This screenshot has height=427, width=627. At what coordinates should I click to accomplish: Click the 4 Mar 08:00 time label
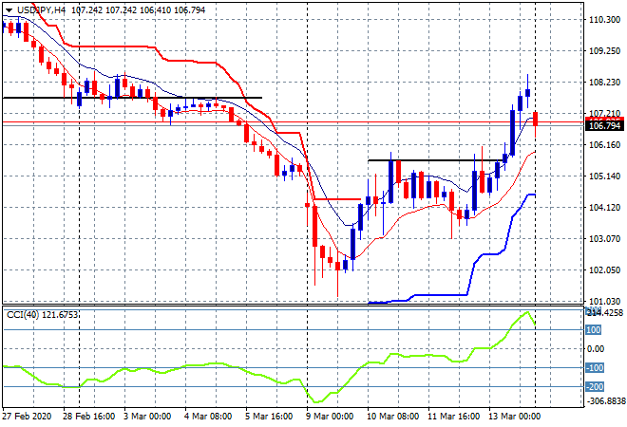208,417
